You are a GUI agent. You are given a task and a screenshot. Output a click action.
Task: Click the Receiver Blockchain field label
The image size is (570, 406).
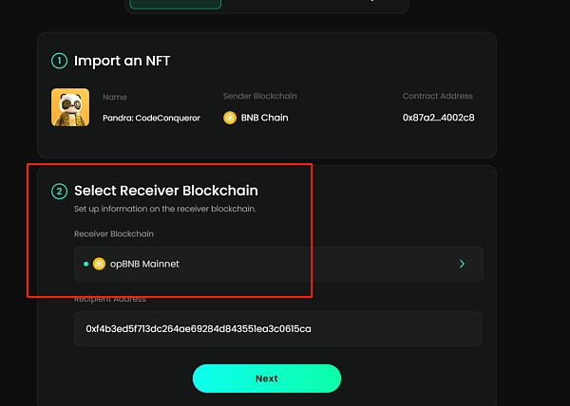(113, 233)
